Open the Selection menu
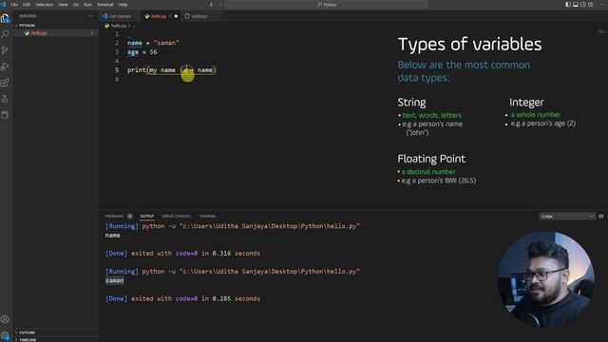The image size is (608, 342). click(45, 4)
